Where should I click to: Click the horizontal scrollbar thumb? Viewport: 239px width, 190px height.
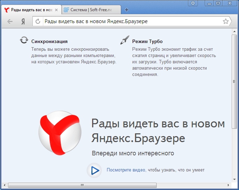[82, 185]
